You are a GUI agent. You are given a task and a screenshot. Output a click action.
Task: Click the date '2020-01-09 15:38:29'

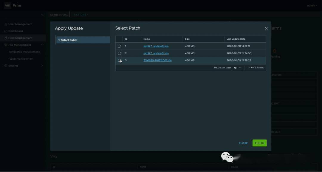[x=239, y=60]
